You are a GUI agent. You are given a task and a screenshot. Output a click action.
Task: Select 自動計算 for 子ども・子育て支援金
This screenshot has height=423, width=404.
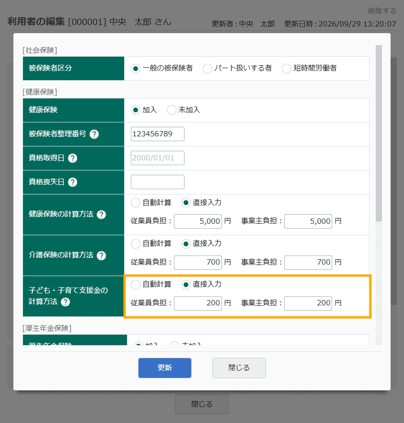[136, 285]
